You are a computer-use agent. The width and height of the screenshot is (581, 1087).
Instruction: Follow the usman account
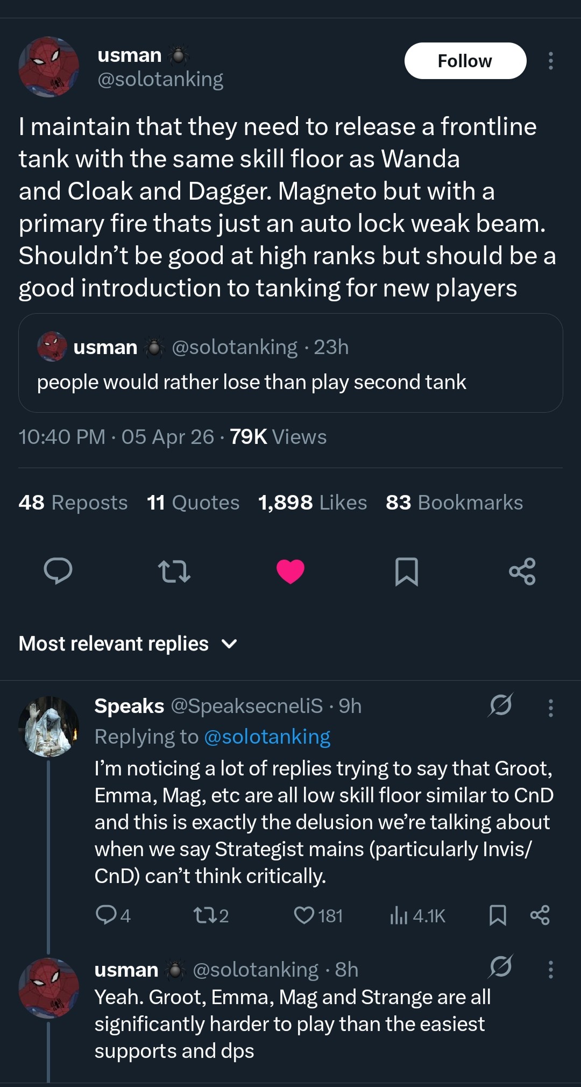(465, 61)
